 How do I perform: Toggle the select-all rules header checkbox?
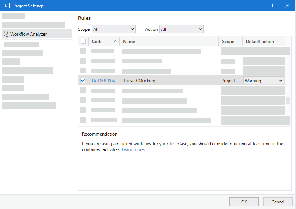click(83, 41)
